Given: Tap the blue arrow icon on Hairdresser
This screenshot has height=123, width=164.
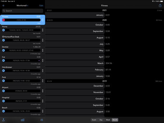Looking at the screenshot, I should point(4,71).
